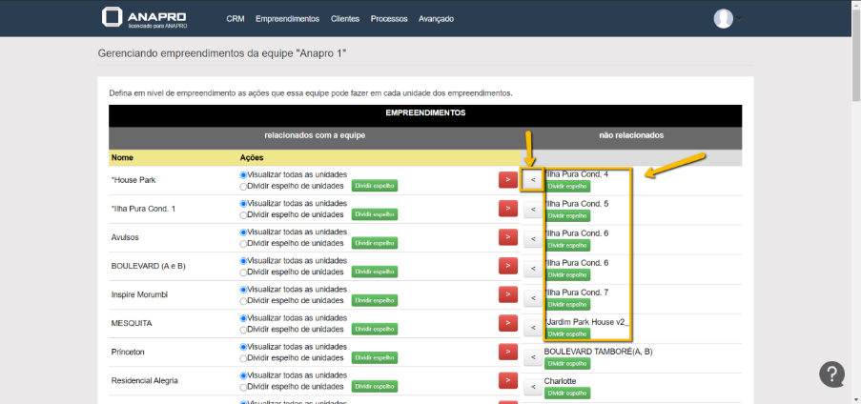Remove House Park with red arrow button

click(x=508, y=179)
